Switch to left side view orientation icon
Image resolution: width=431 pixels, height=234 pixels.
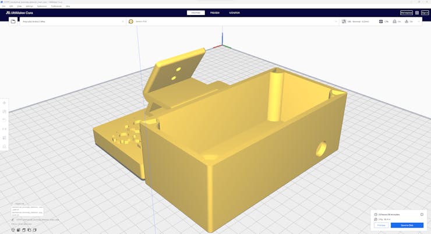(29, 230)
